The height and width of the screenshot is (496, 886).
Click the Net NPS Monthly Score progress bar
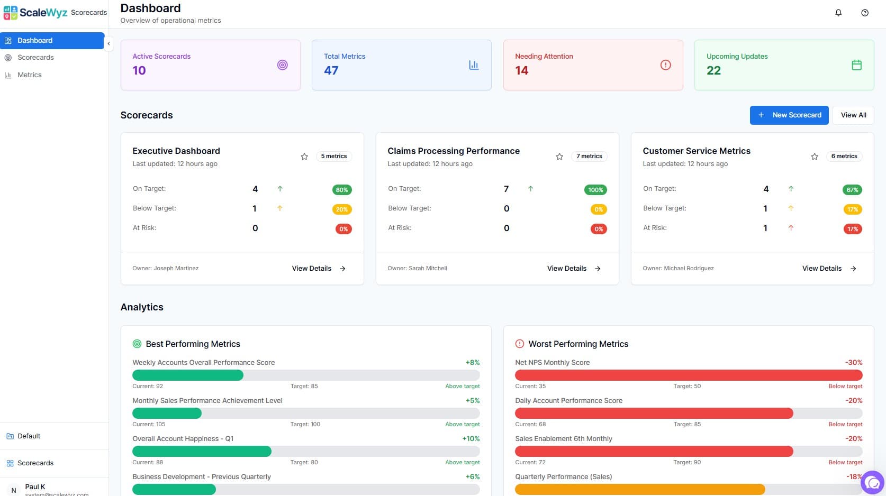click(x=688, y=375)
